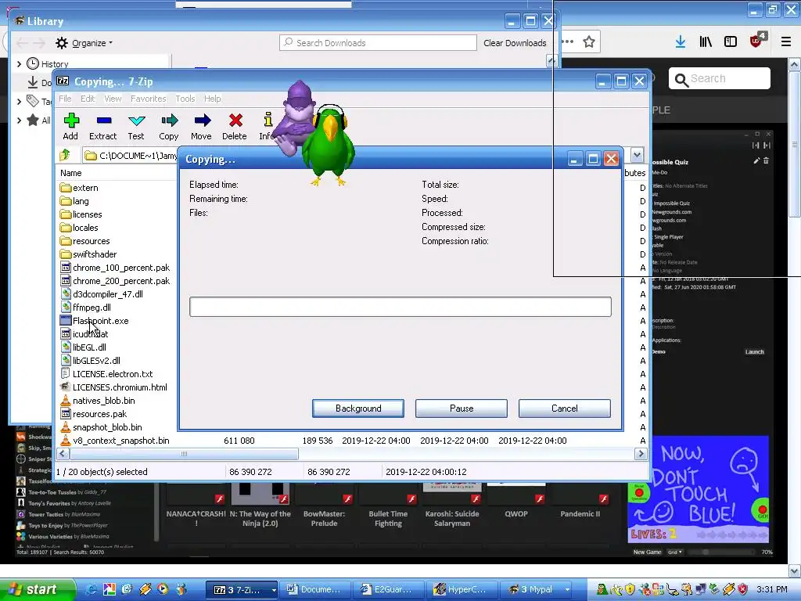This screenshot has width=801, height=601.
Task: Click the Search Downloads field
Action: pyautogui.click(x=378, y=43)
